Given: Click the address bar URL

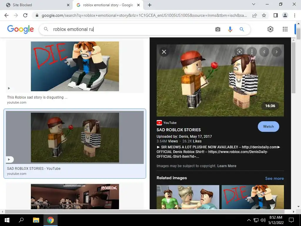Looking at the screenshot, I should (x=144, y=15).
